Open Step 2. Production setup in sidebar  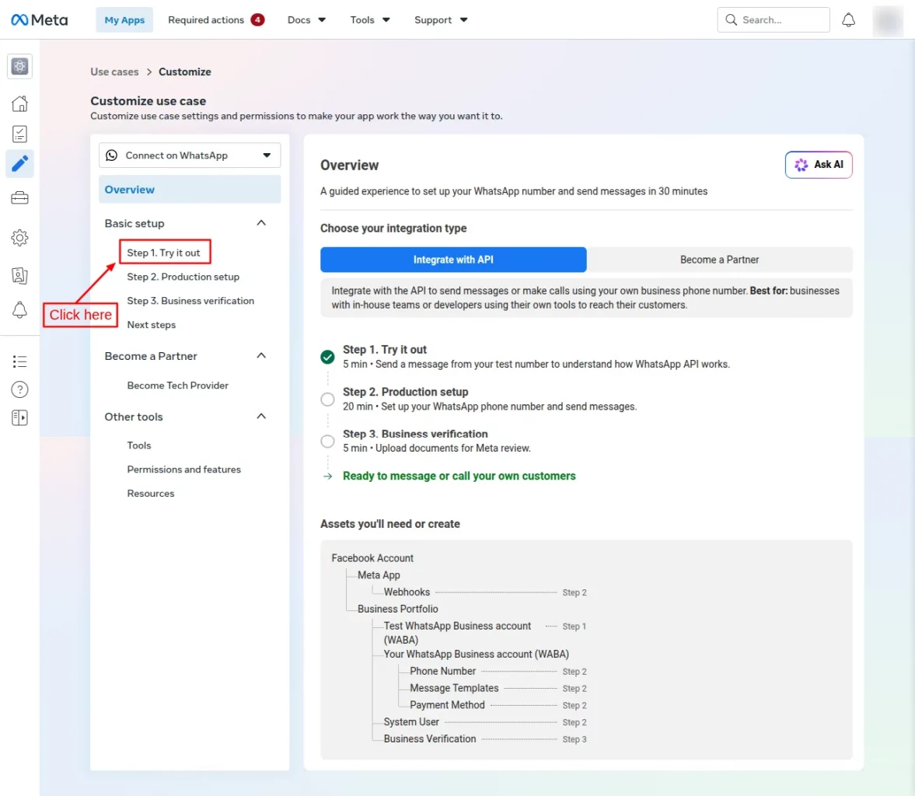click(183, 277)
